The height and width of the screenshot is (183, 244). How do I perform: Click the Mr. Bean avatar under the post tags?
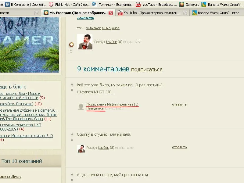click(x=85, y=42)
